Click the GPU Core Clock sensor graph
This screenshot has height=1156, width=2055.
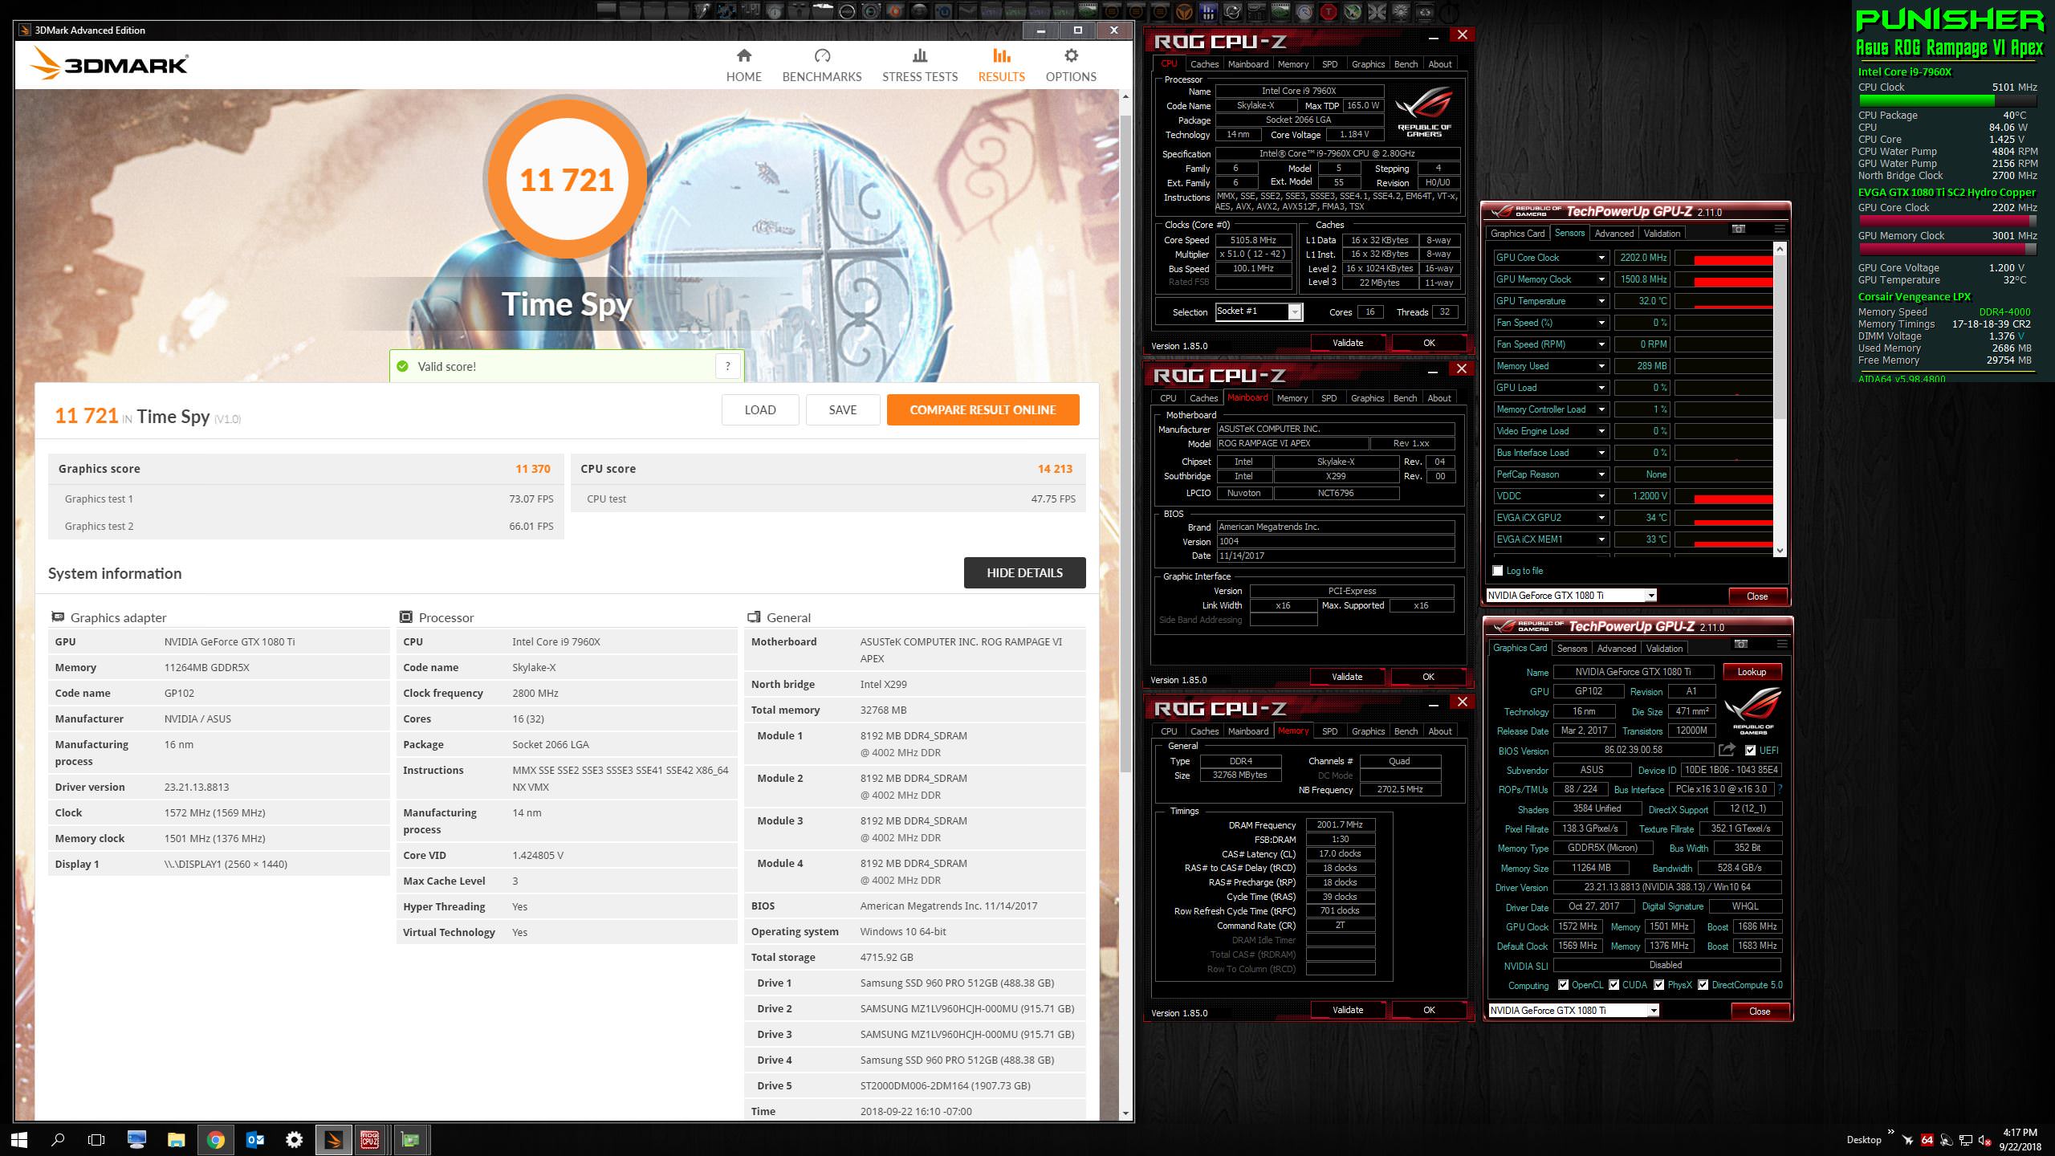[x=1723, y=258]
